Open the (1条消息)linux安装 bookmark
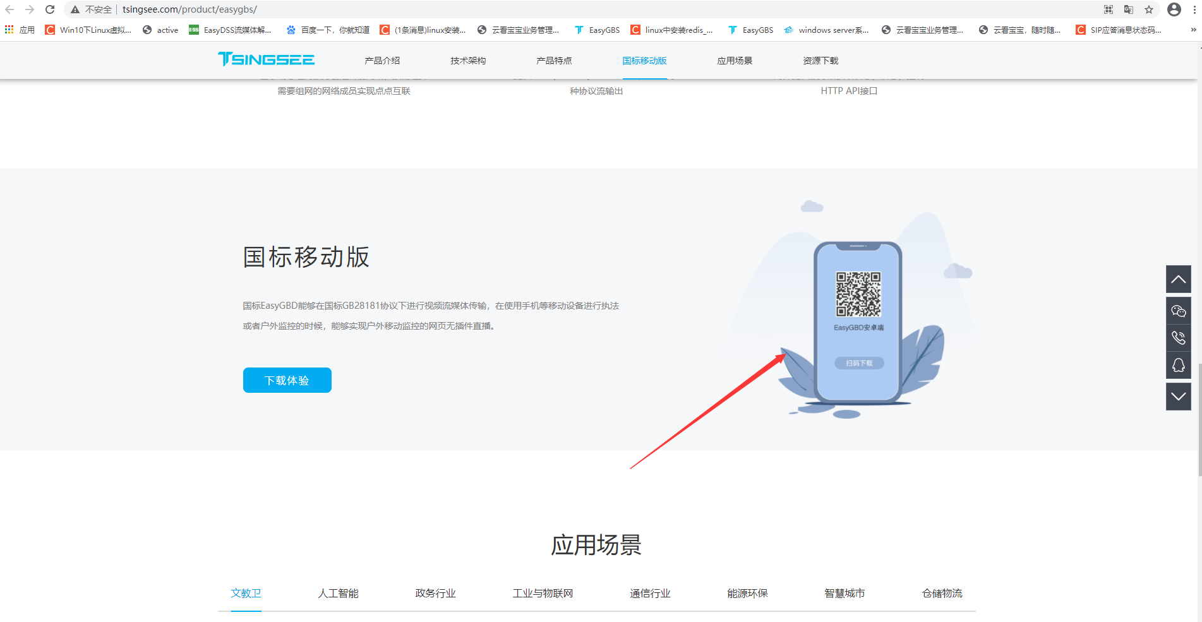 click(x=423, y=30)
